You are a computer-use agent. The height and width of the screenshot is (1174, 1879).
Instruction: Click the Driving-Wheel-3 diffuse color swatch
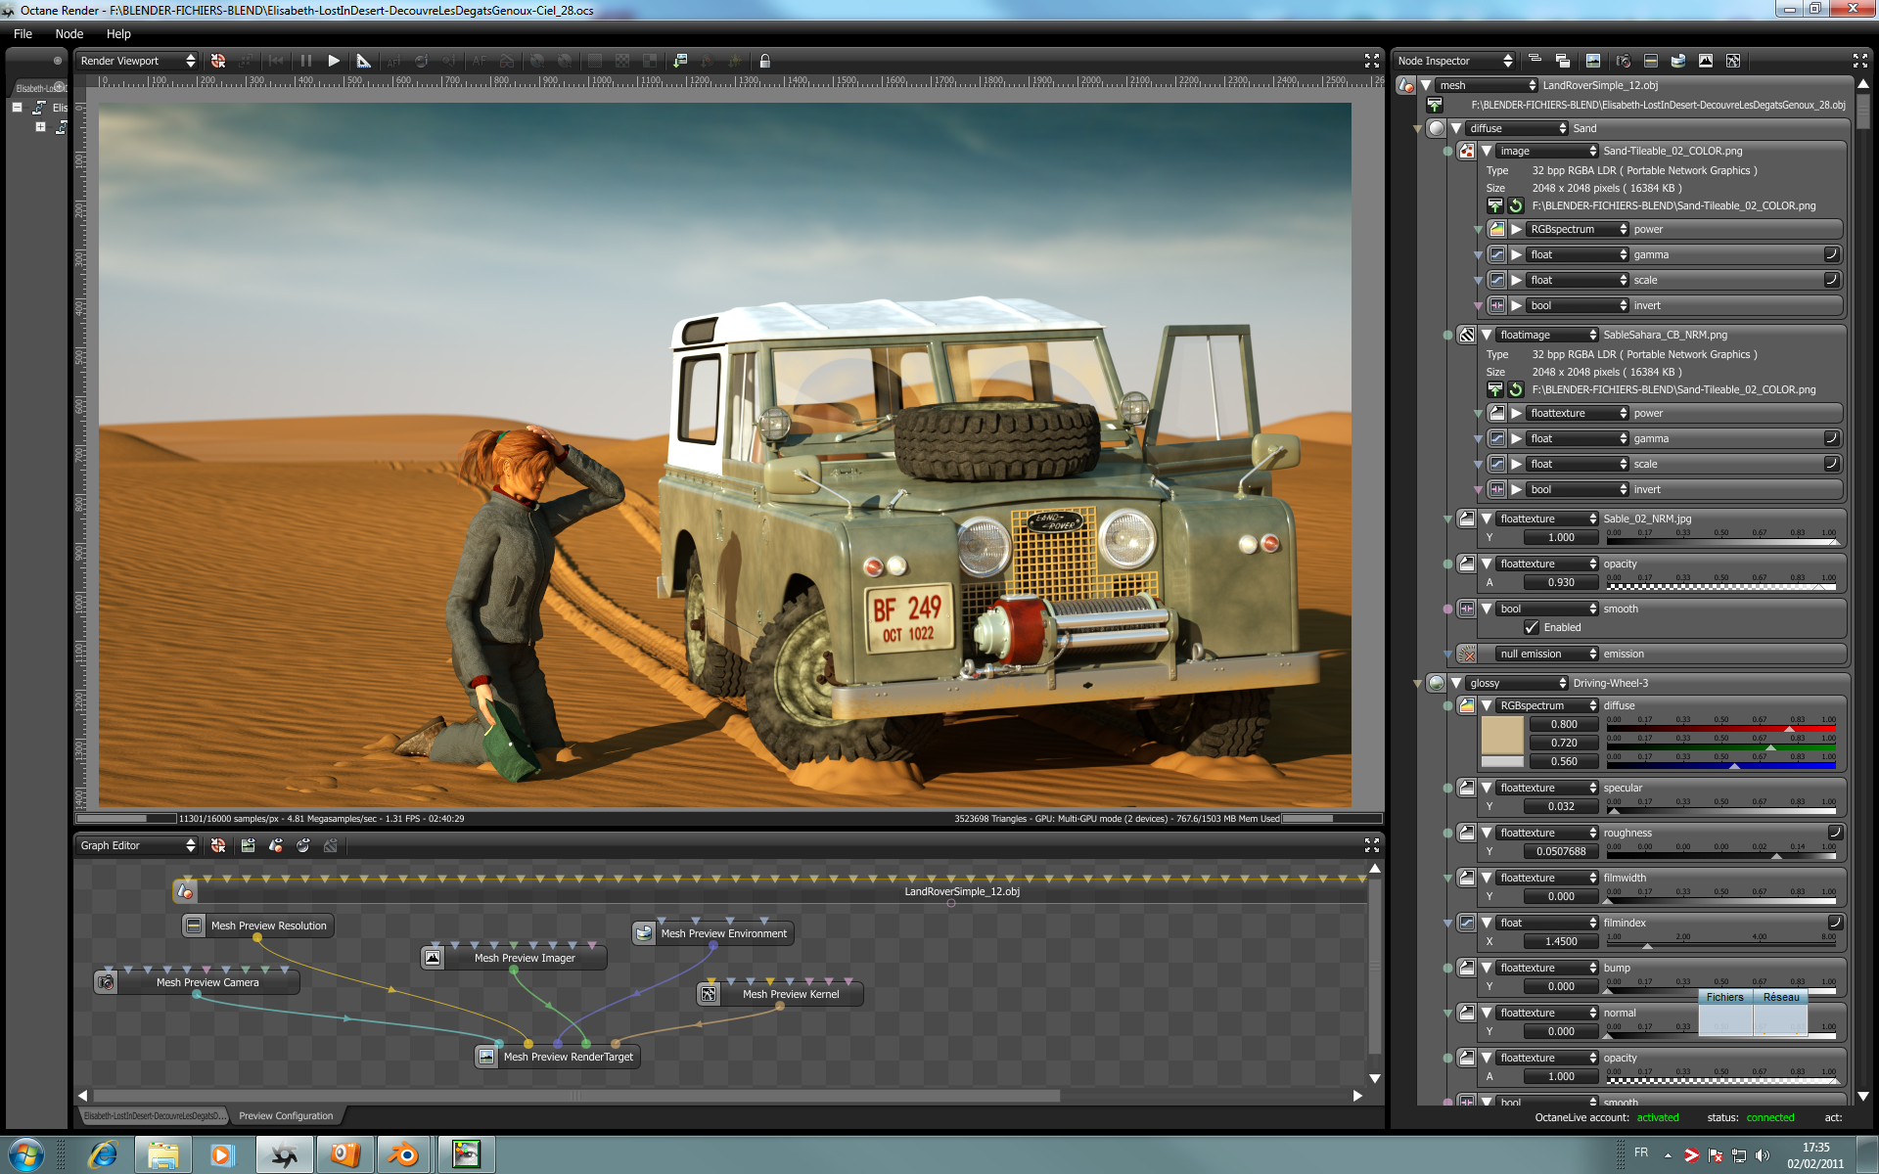pos(1501,735)
